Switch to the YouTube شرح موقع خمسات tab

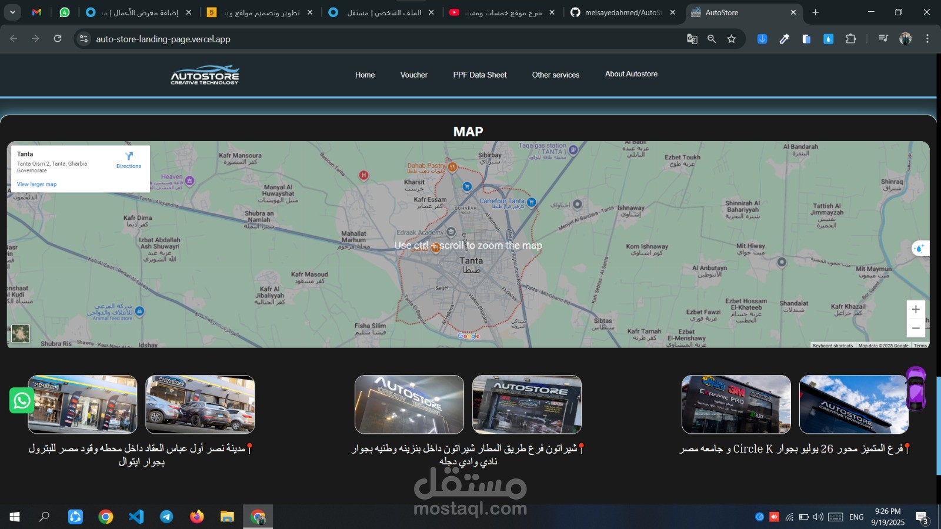pos(502,12)
